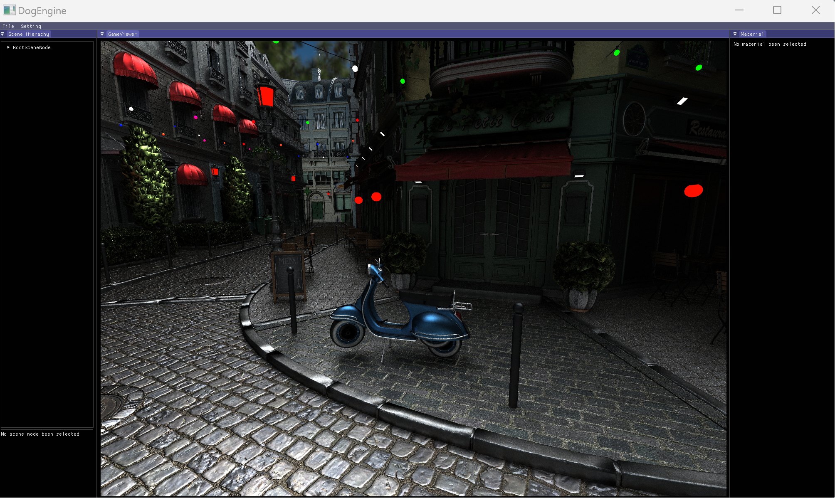The image size is (835, 498).
Task: Switch to the Scene Hierachy tab
Action: (x=29, y=34)
